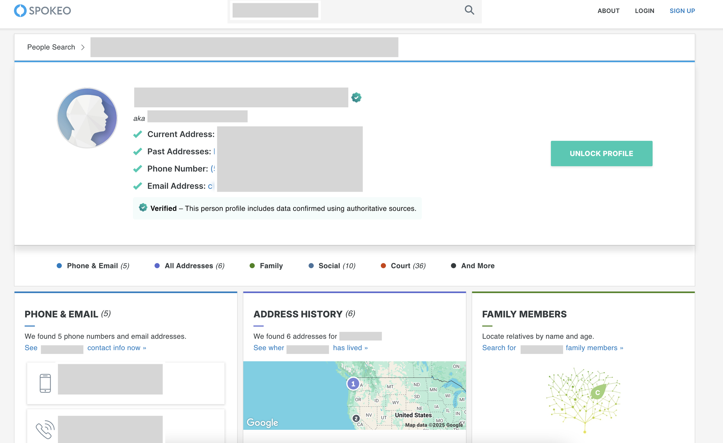Viewport: 723px width, 443px height.
Task: Open the Login menu item
Action: 644,11
